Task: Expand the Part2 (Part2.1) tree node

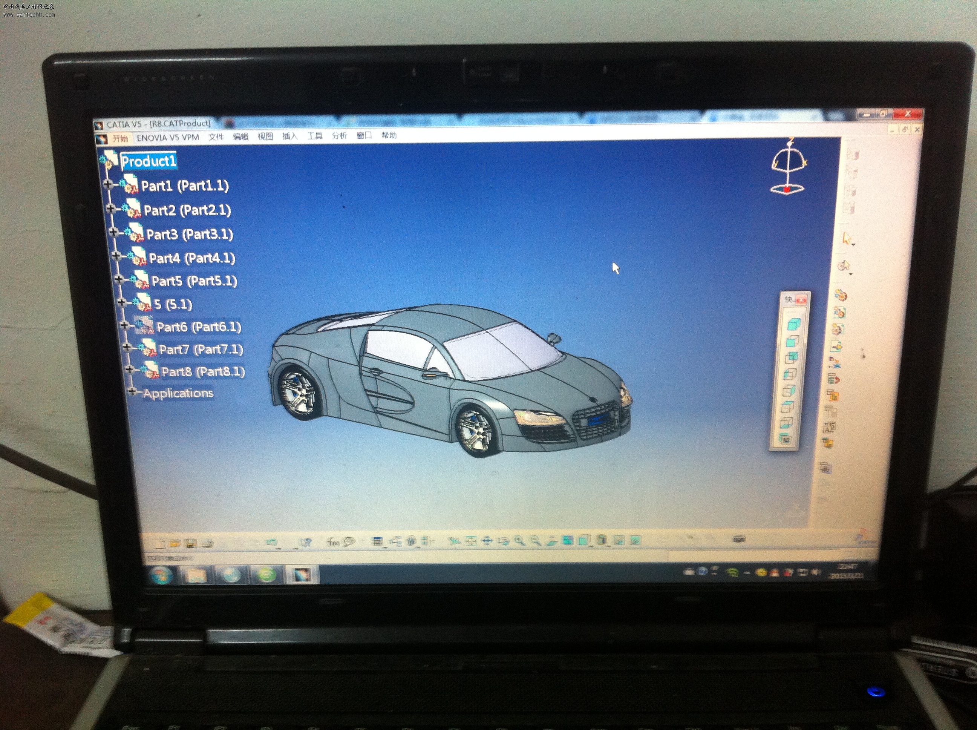Action: pyautogui.click(x=111, y=209)
